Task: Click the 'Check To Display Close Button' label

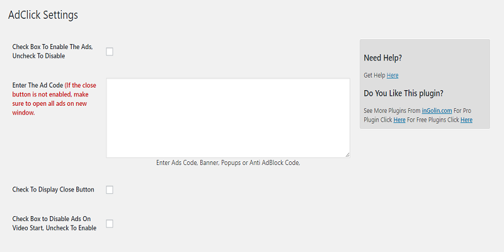Action: pyautogui.click(x=53, y=190)
